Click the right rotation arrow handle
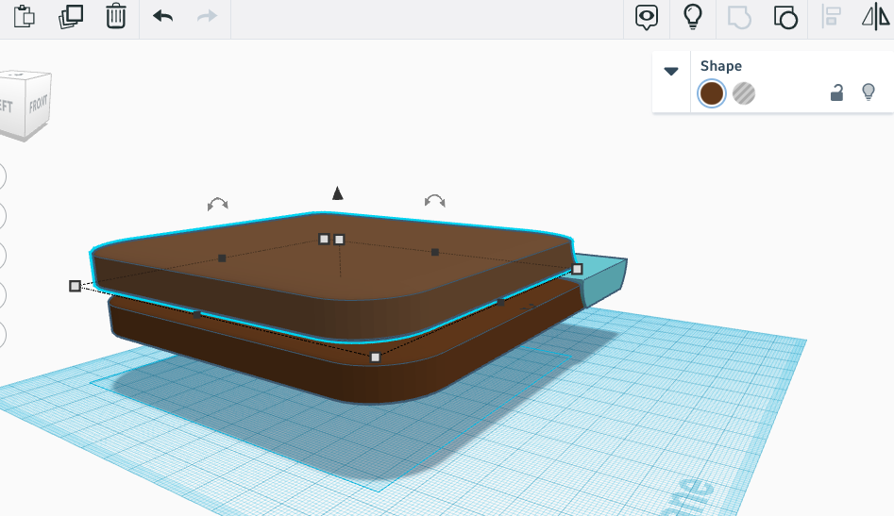Viewport: 894px width, 516px height. pyautogui.click(x=435, y=201)
